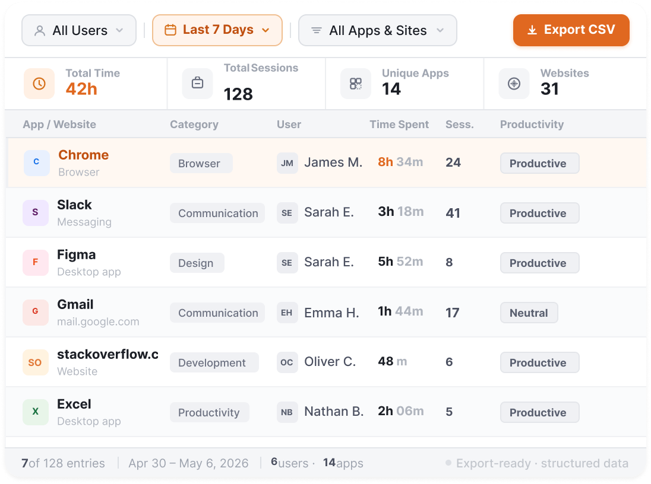The height and width of the screenshot is (484, 651).
Task: Click the 14 apps footer text
Action: click(x=343, y=463)
